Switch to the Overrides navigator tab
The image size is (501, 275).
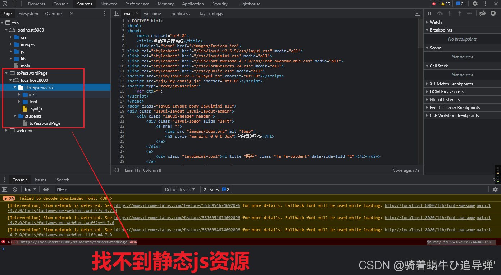54,14
